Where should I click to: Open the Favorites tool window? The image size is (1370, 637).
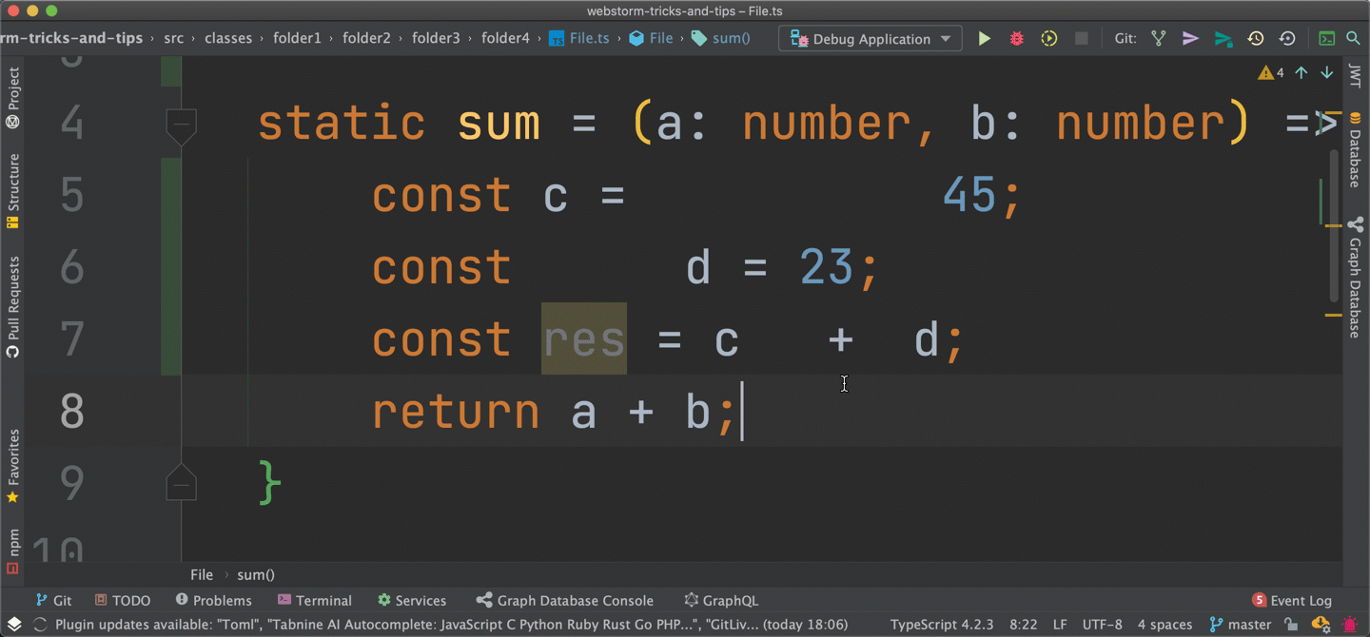tap(12, 466)
